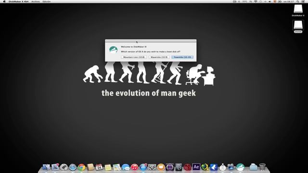Screen dimensions: 308x173
Task: Choose Mountain Lion (10.8) boot disk option
Action: coord(134,57)
